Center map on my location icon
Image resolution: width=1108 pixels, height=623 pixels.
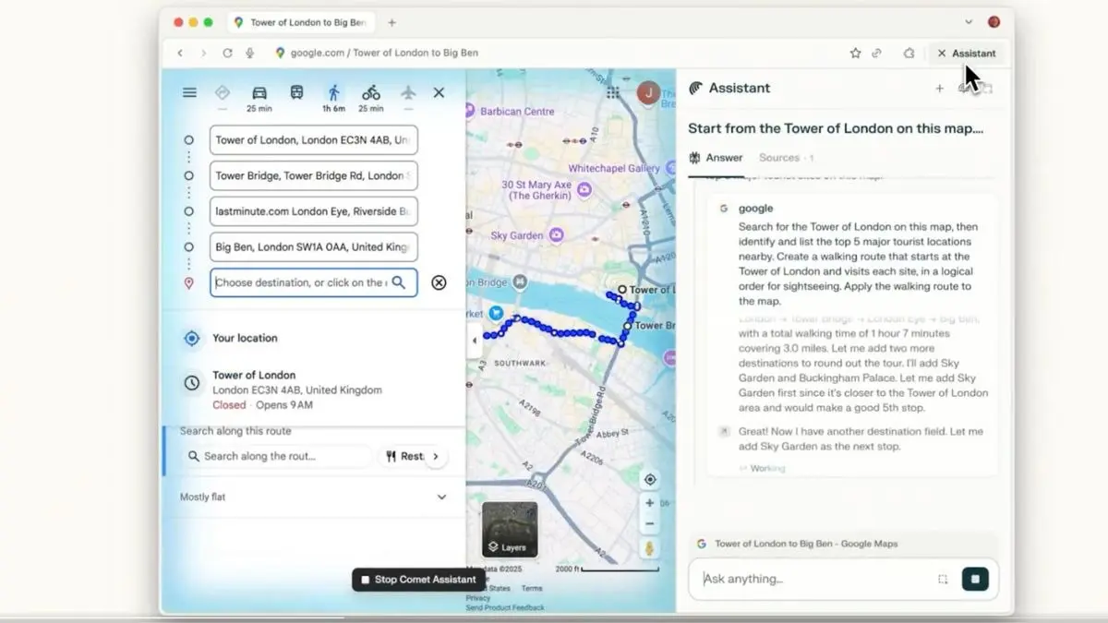(x=650, y=479)
